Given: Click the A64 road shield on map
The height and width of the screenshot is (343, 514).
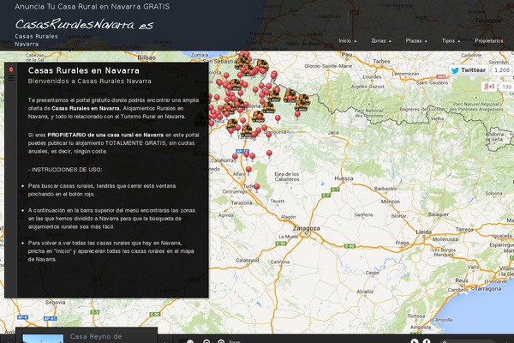Looking at the screenshot, I should tap(441, 77).
